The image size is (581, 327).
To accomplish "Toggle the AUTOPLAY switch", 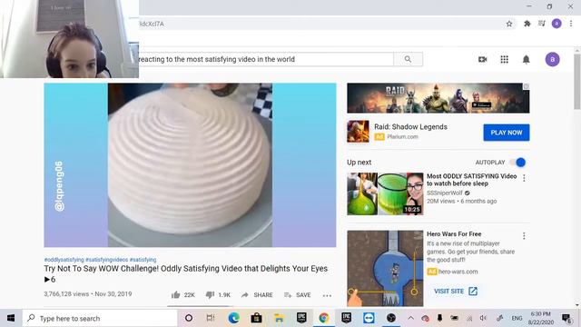I will (x=517, y=163).
